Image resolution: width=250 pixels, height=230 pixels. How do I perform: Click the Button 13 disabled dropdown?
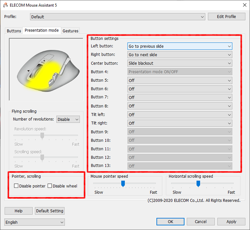(180, 166)
